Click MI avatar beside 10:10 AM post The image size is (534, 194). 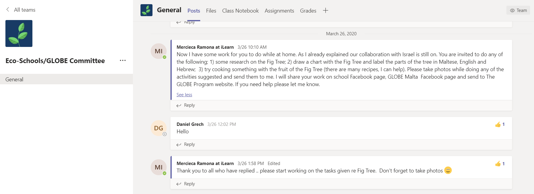coord(158,51)
